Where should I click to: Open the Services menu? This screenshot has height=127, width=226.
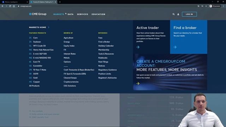(82, 14)
